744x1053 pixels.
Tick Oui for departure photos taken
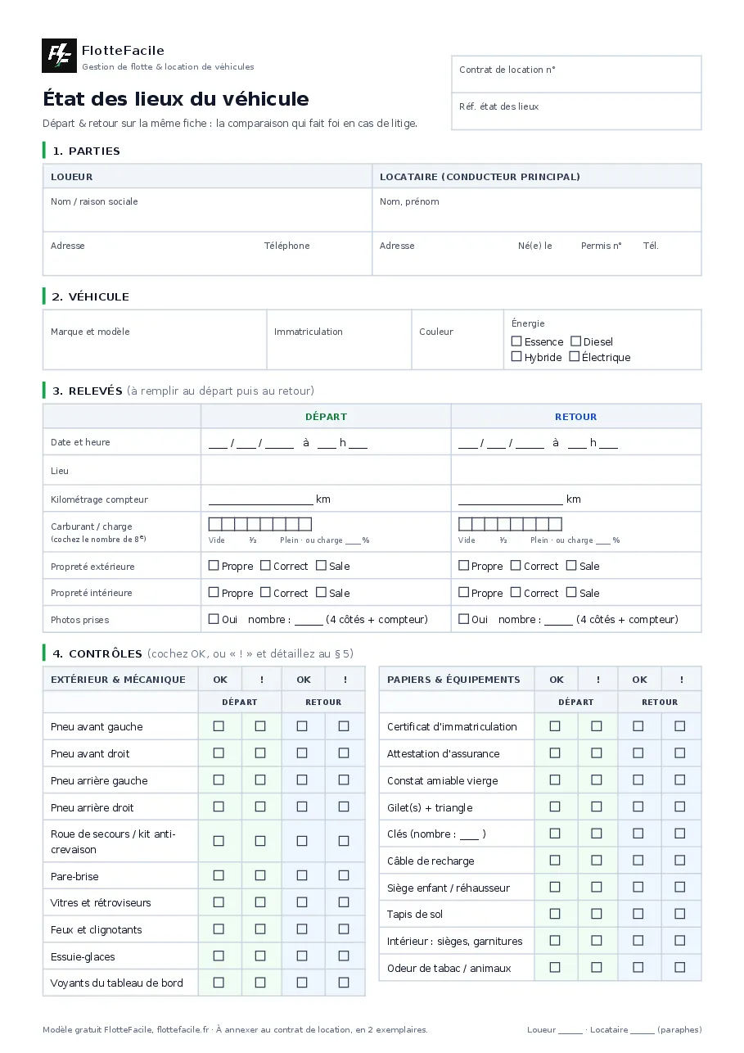click(214, 620)
